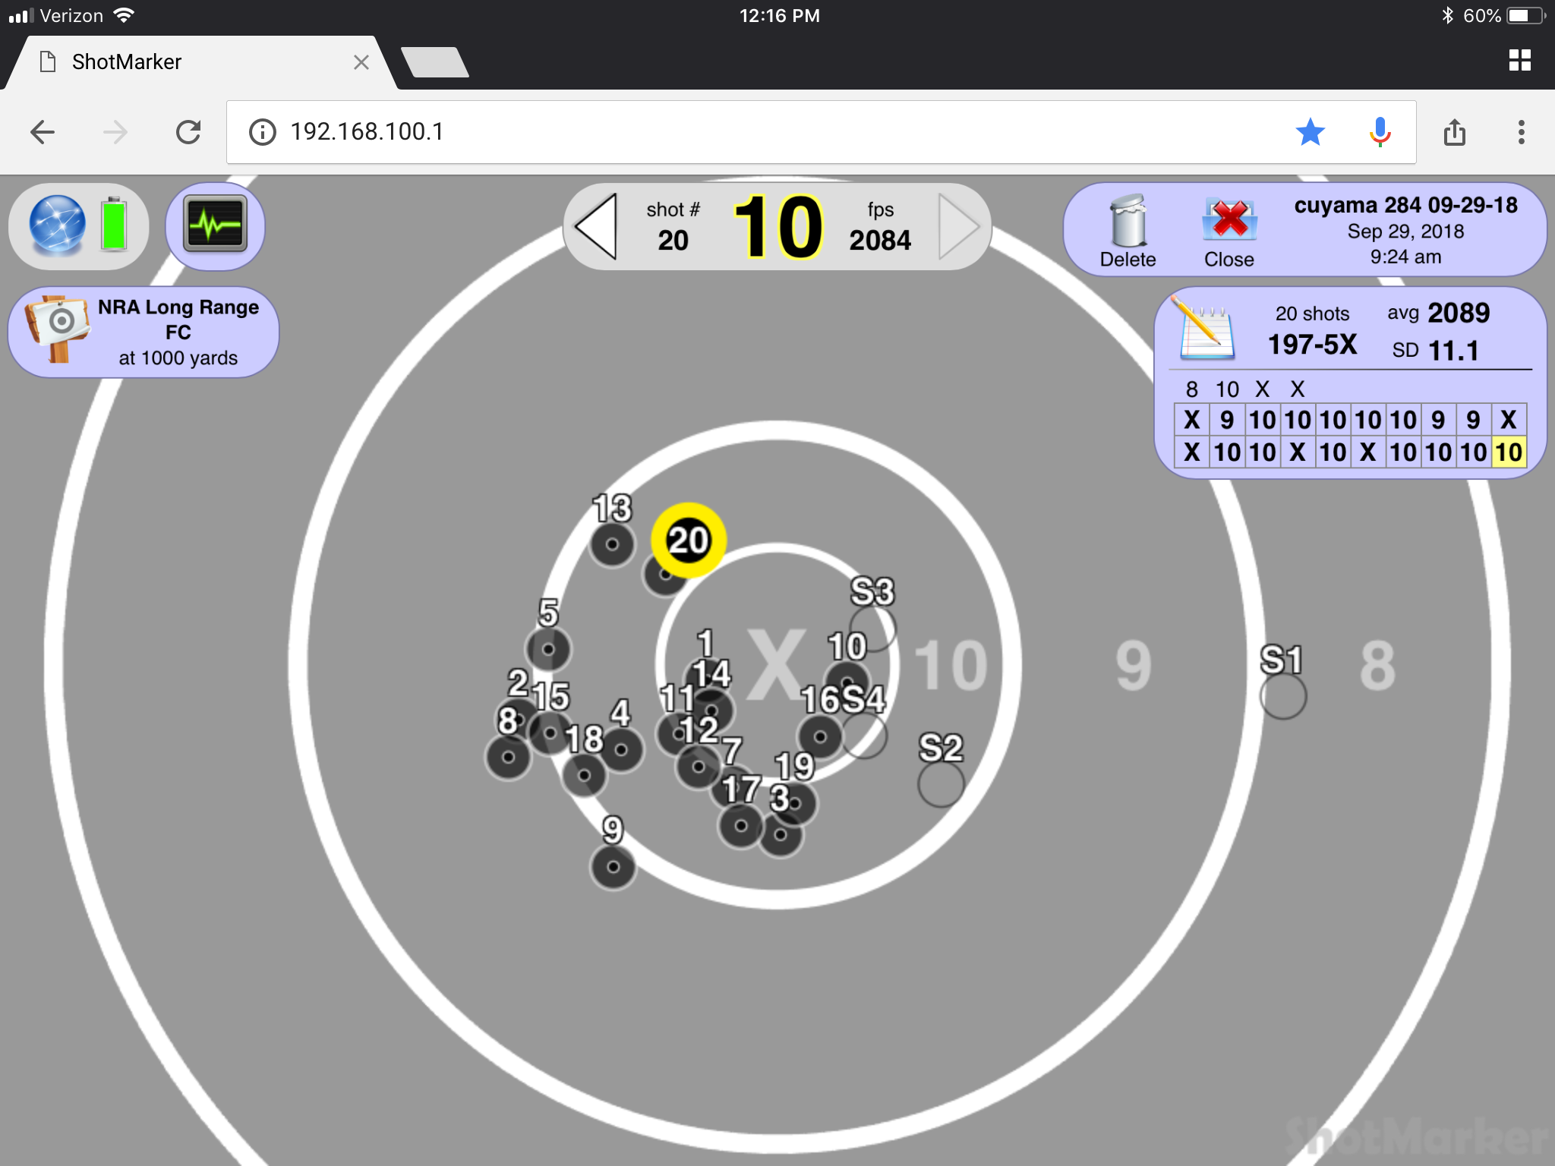Viewport: 1555px width, 1166px height.
Task: Open a new browser tab
Action: [x=434, y=62]
